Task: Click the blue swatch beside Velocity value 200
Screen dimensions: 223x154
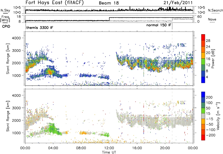Action: click(x=203, y=95)
